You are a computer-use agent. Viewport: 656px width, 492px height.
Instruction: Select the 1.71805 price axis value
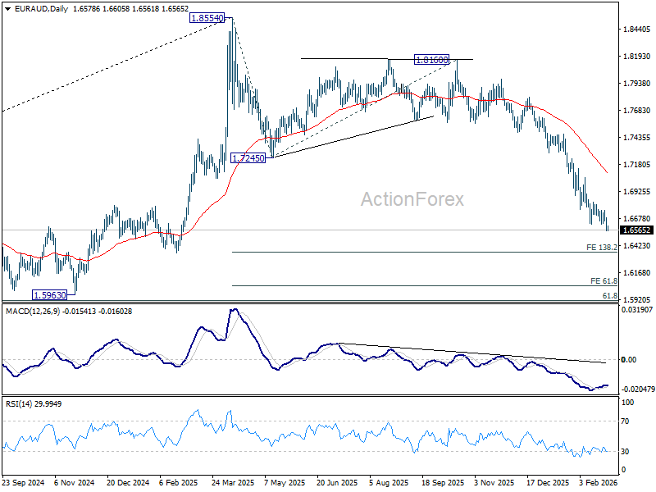(637, 165)
